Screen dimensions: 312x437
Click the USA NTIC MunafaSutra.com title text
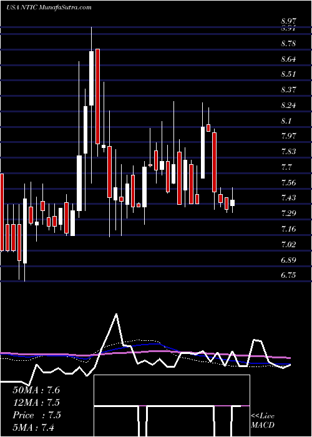pyautogui.click(x=49, y=7)
